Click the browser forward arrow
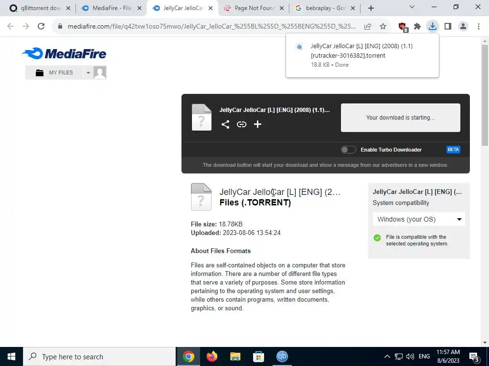This screenshot has width=489, height=366. (x=26, y=27)
